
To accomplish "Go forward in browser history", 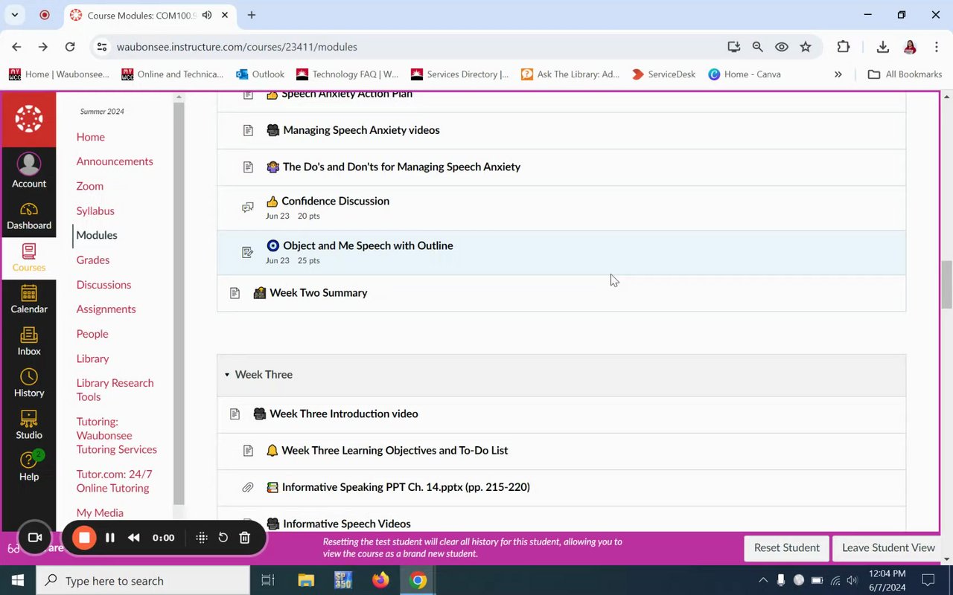I will click(43, 47).
